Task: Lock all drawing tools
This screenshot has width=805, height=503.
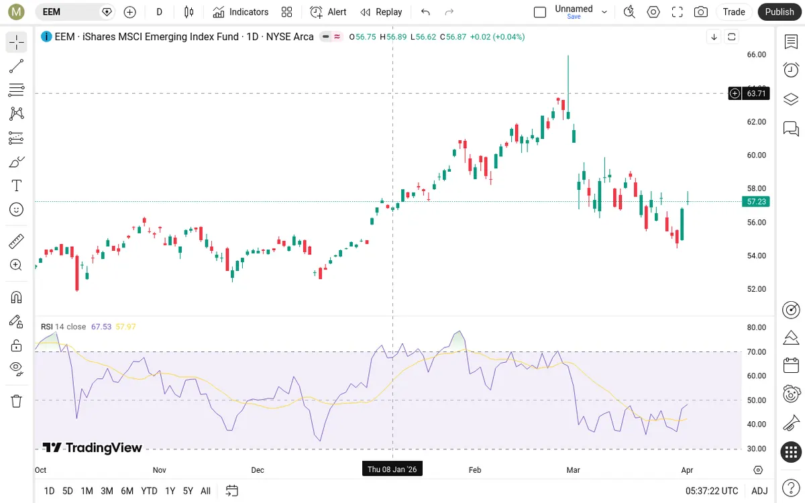Action: (17, 345)
